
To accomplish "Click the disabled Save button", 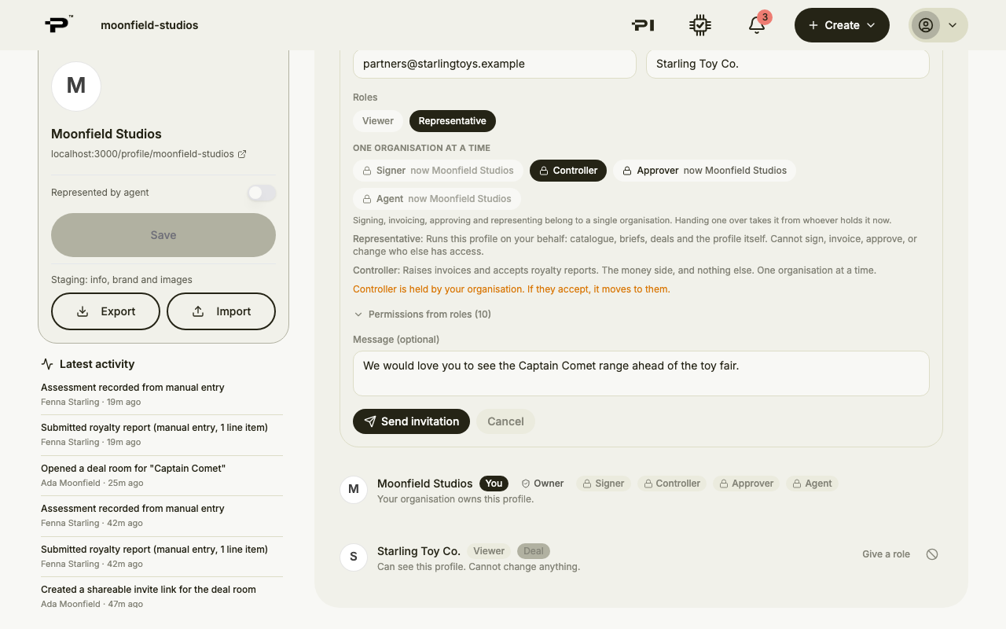I will 163,235.
